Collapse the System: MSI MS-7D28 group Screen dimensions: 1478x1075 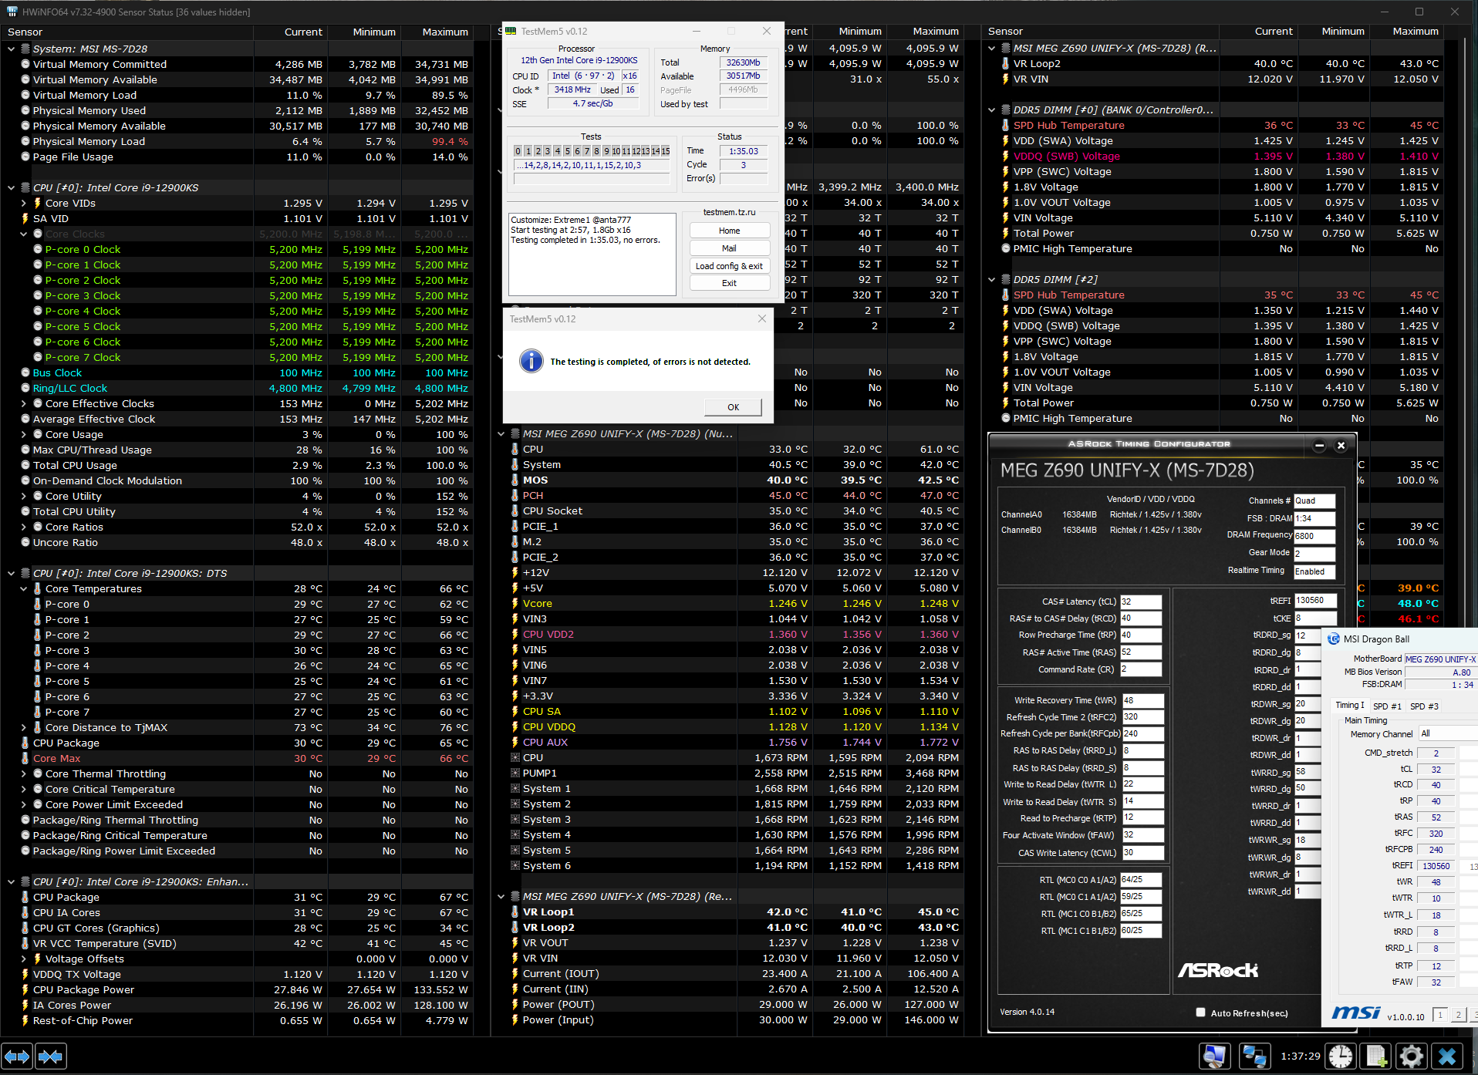pyautogui.click(x=11, y=49)
